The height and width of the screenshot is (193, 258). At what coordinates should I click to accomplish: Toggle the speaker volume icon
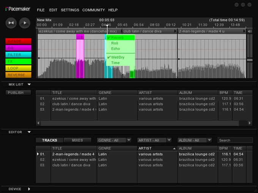[250, 31]
